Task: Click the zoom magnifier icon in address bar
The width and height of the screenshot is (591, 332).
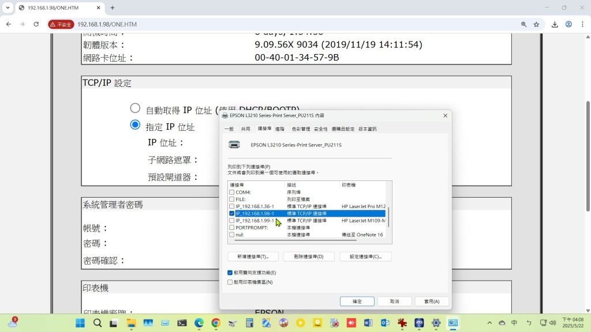Action: click(x=523, y=24)
